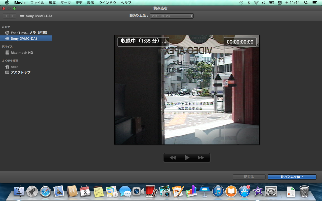The width and height of the screenshot is (322, 201).
Task: Click iMovie icon in the Dock
Action: [258, 191]
